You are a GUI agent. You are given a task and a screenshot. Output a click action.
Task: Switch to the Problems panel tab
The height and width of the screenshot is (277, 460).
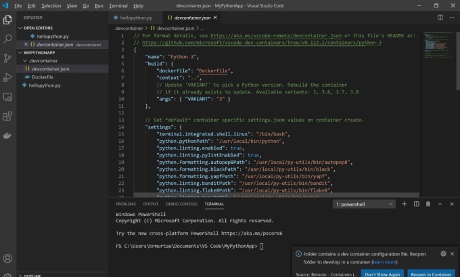tap(126, 204)
